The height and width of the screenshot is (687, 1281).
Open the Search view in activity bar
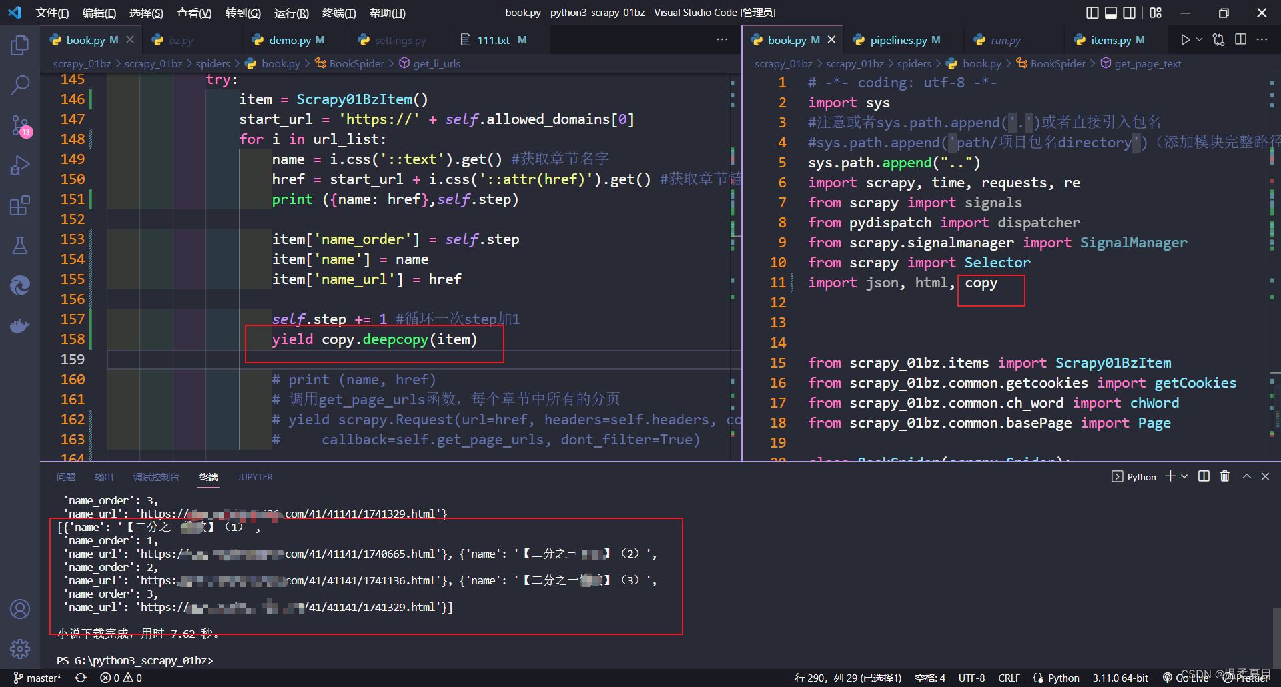click(x=20, y=85)
